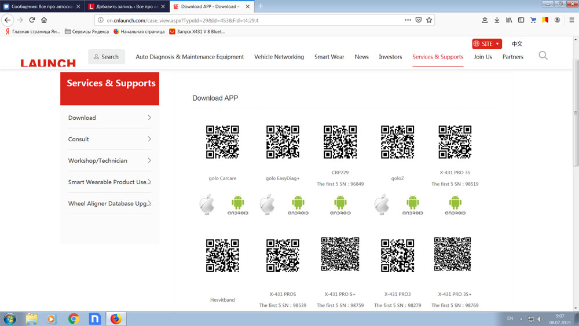
Task: Show the Firefox library
Action: (x=509, y=20)
